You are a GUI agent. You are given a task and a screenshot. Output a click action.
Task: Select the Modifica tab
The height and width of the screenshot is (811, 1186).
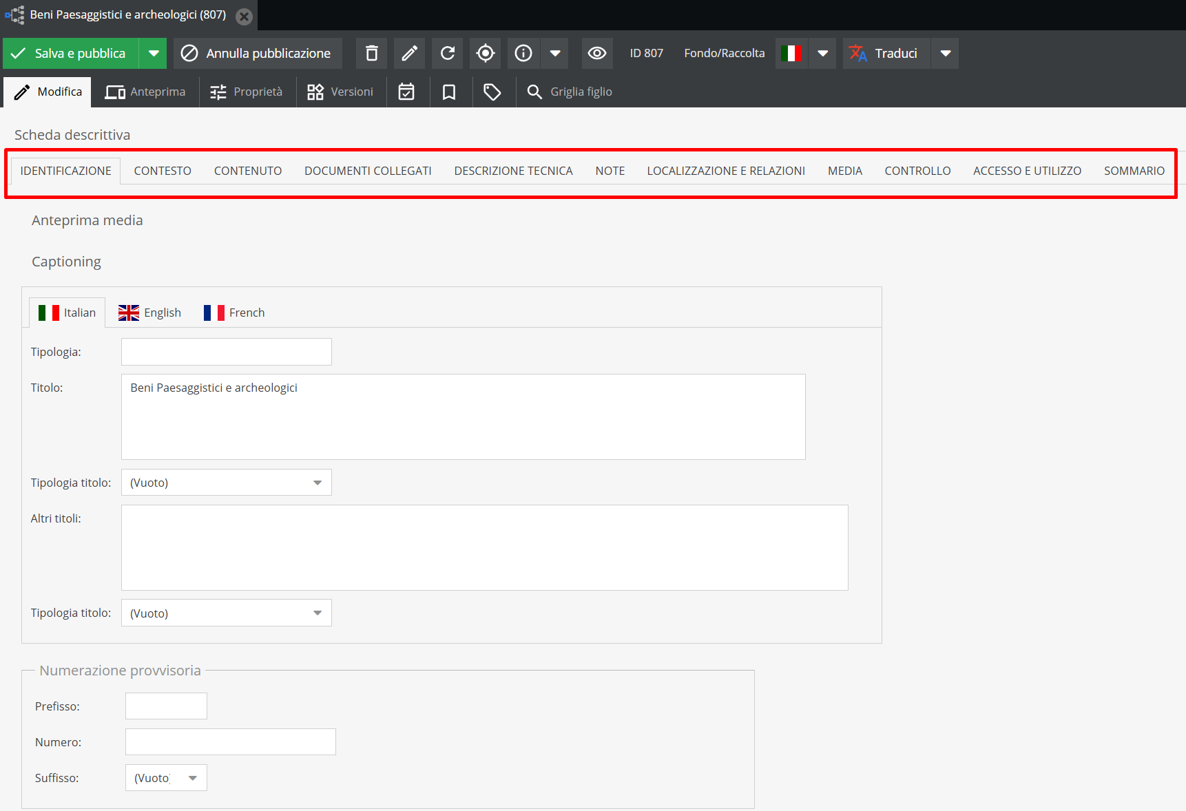point(48,92)
